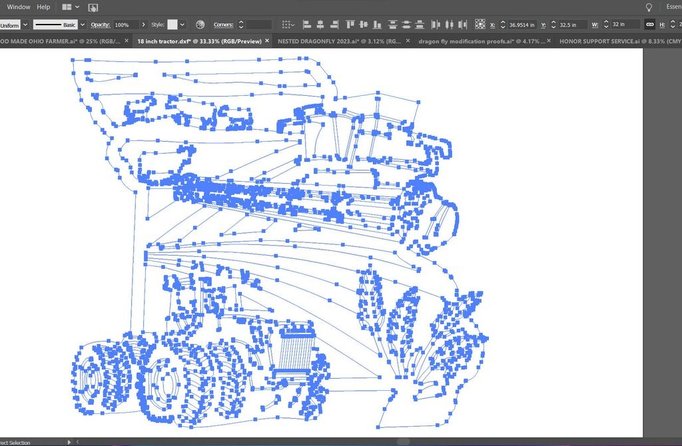Select the reference point locator grid
Screen dimensions: 682x446
tap(480, 25)
